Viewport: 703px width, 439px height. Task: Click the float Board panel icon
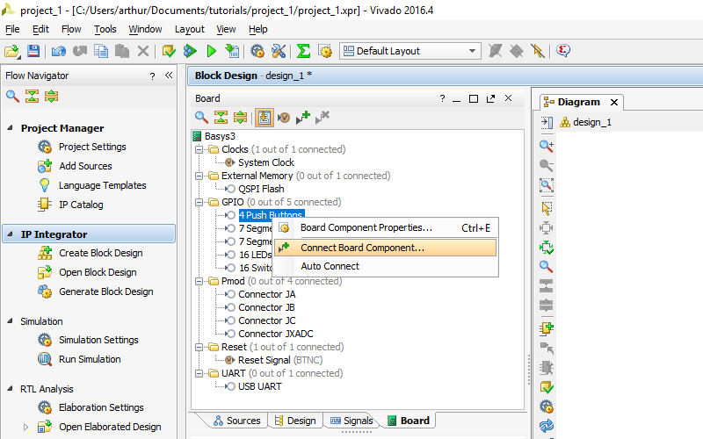click(490, 98)
